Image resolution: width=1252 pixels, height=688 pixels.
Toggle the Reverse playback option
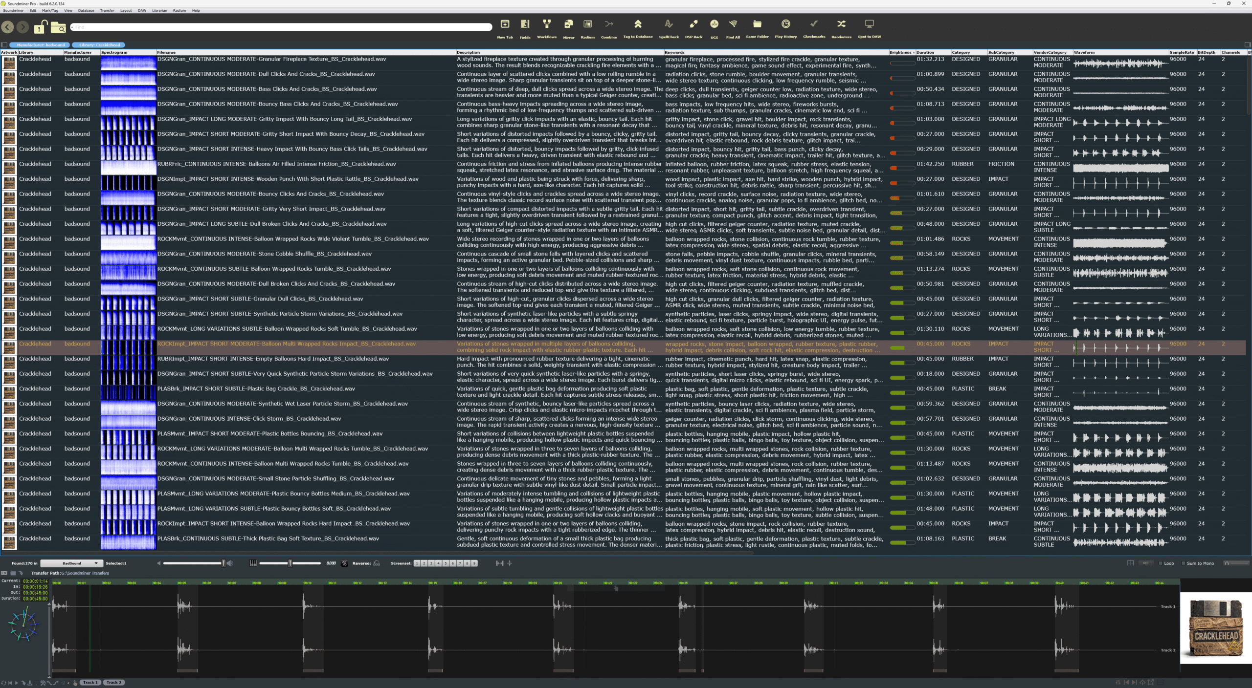377,563
